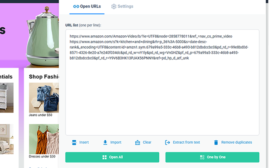The width and height of the screenshot is (269, 168).
Task: Click the Import text label
Action: click(x=116, y=142)
